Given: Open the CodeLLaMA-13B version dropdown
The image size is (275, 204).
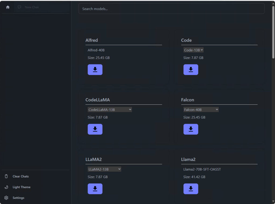Looking at the screenshot, I should coord(110,110).
